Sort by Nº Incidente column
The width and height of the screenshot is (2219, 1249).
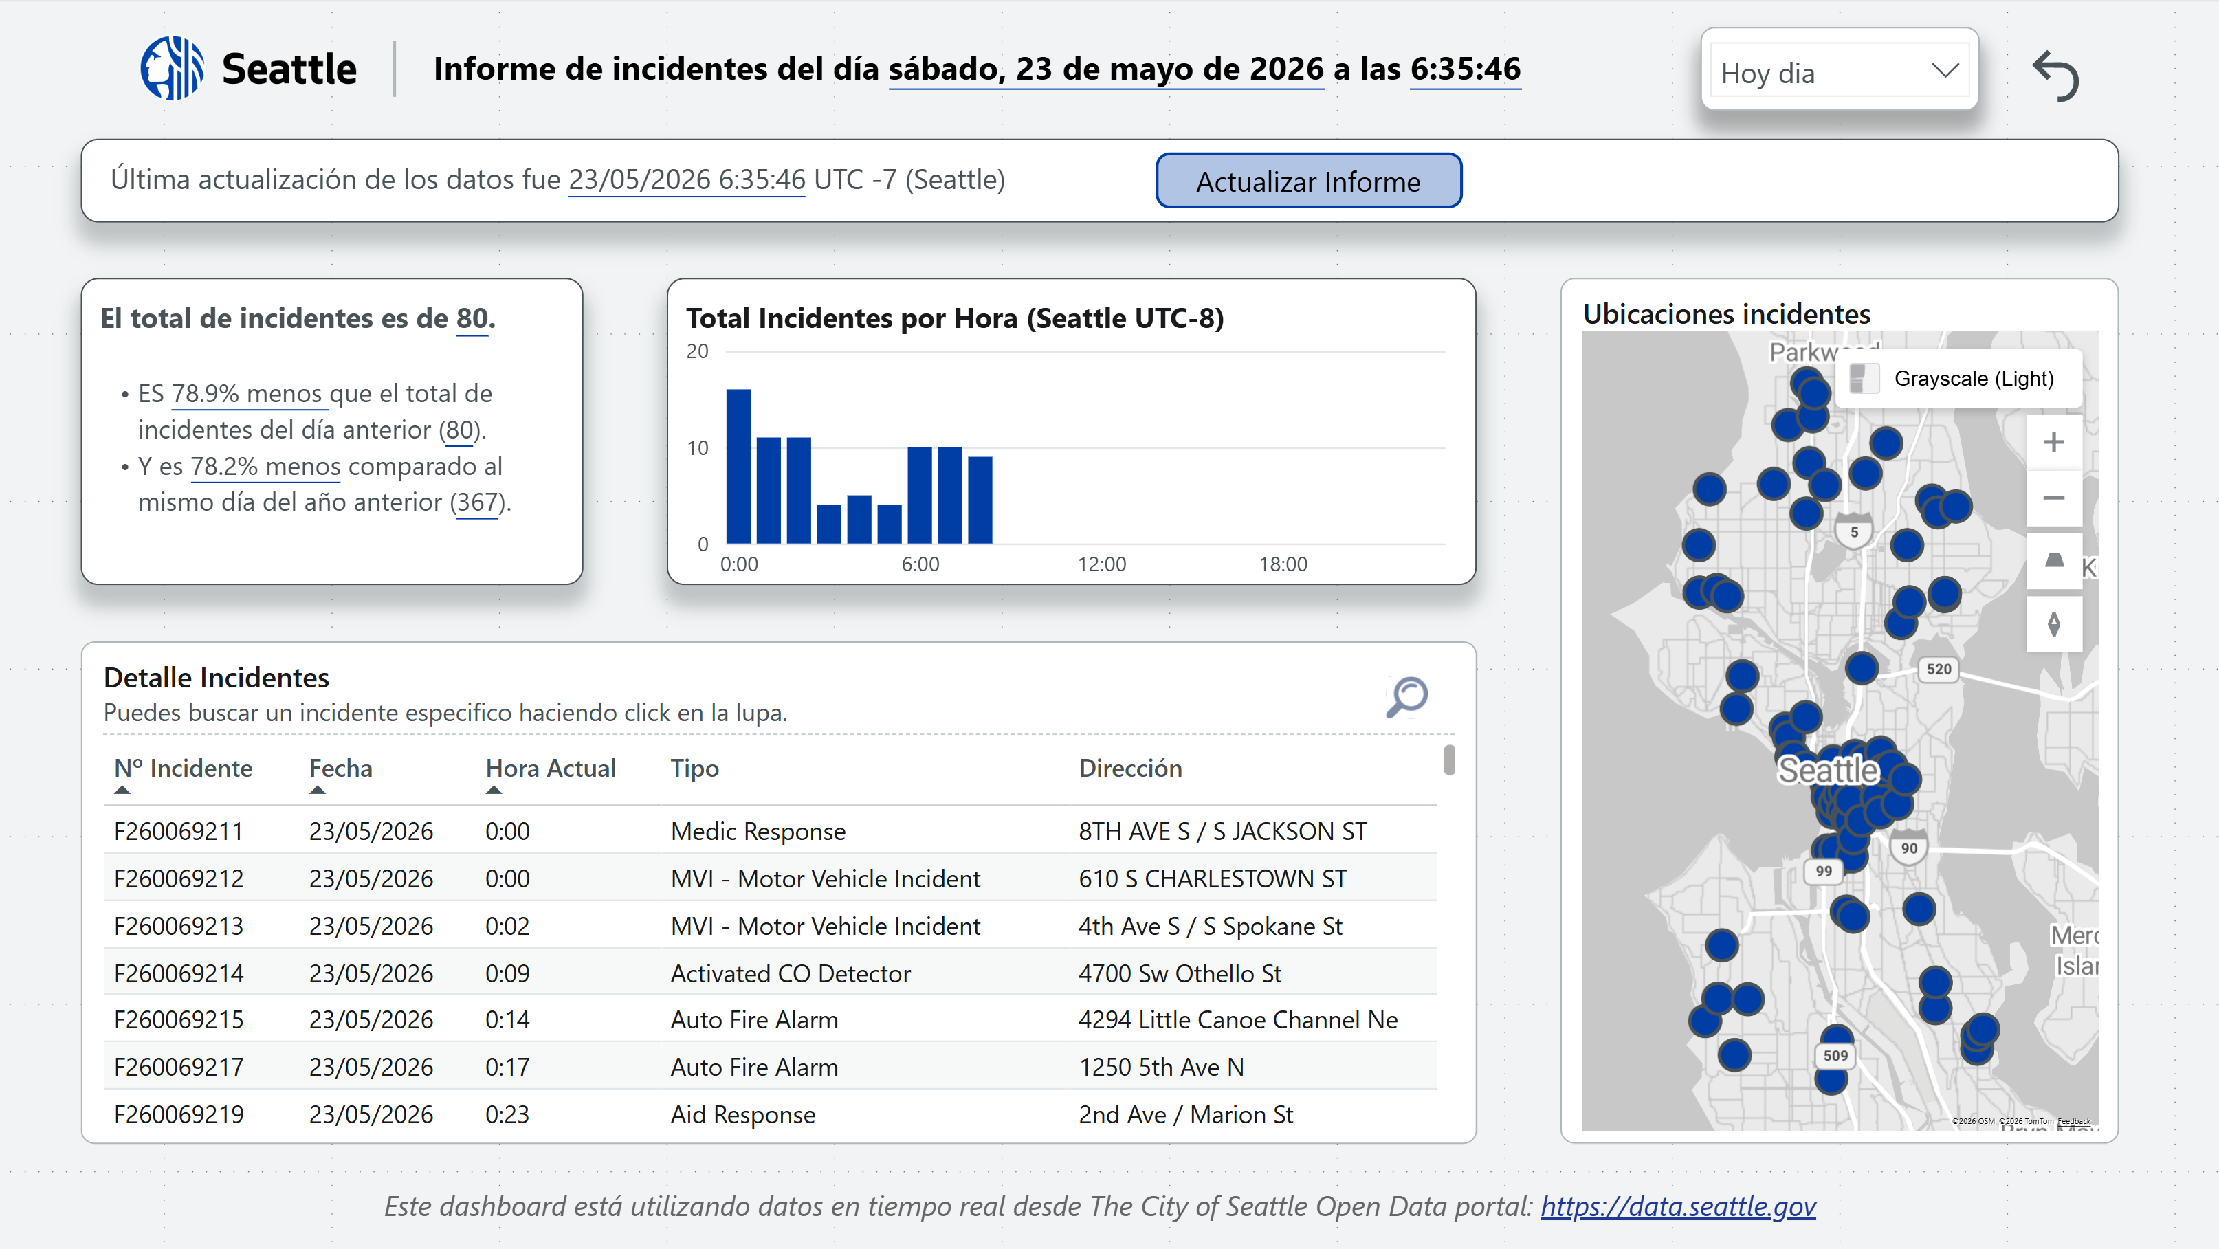pos(183,769)
